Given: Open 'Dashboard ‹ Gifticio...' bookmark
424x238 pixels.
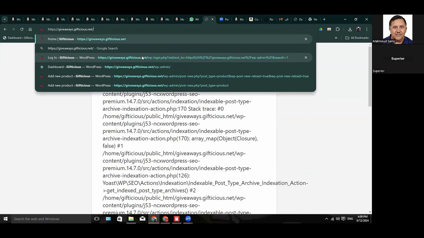Looking at the screenshot, I should 19,38.
